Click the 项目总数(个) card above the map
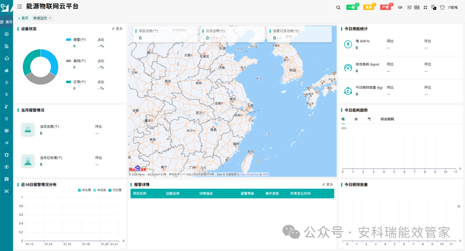 pyautogui.click(x=165, y=34)
